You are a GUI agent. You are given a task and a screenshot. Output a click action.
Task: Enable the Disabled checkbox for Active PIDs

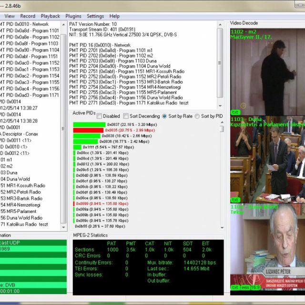coord(100,116)
